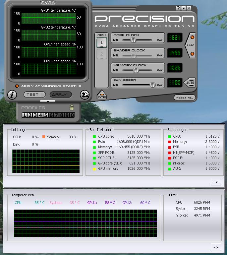The height and width of the screenshot is (255, 227).
Task: Select GPU 1 button
Action: pyautogui.click(x=101, y=42)
